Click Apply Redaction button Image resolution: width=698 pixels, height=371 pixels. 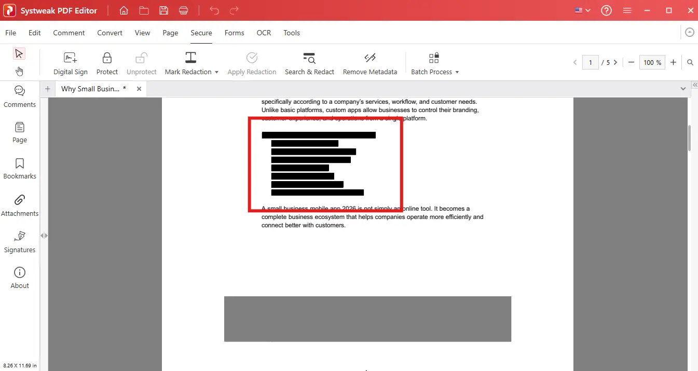(252, 64)
